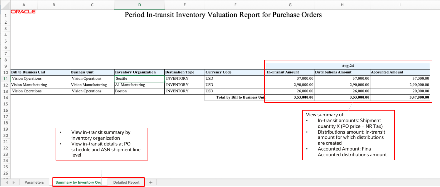Click the Inventory Organization header cell
This screenshot has width=440, height=187.
(139, 72)
